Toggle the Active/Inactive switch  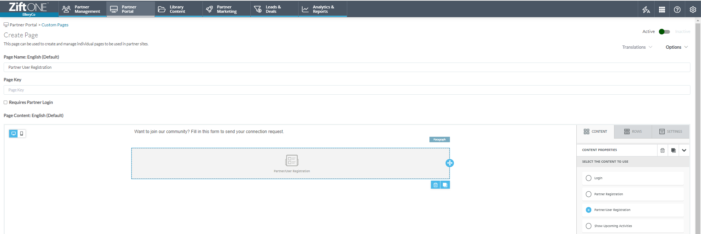coord(664,32)
